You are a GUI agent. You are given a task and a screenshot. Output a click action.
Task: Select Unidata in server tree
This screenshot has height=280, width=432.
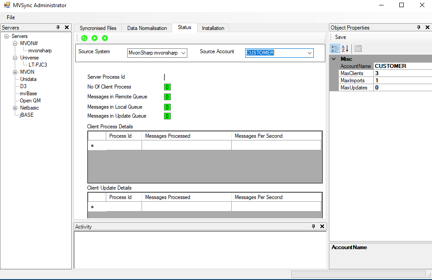[x=28, y=79]
